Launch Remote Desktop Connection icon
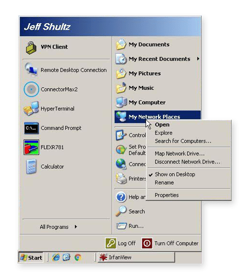This screenshot has width=251, height=280. (31, 70)
